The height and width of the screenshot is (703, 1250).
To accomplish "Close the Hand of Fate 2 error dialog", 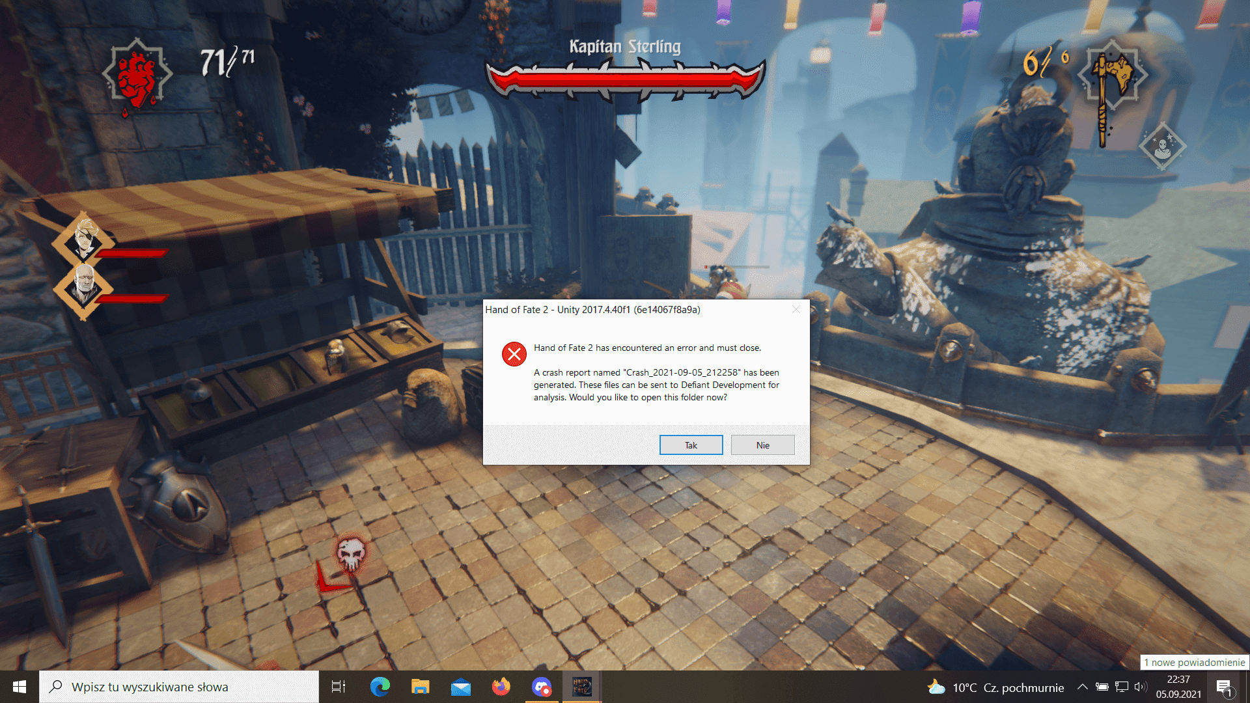I will [x=796, y=310].
